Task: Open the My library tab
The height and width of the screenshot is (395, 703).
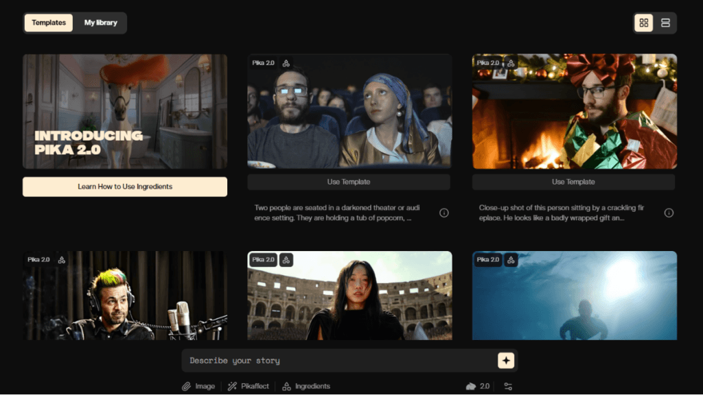Action: [101, 23]
